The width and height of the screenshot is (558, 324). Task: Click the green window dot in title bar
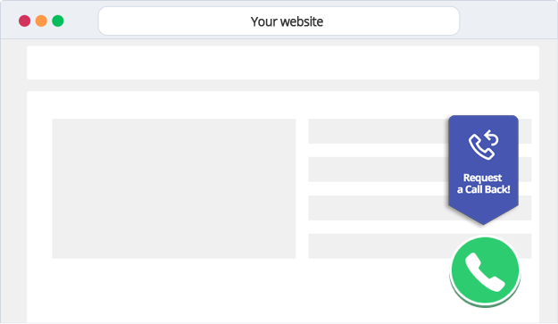click(x=58, y=21)
